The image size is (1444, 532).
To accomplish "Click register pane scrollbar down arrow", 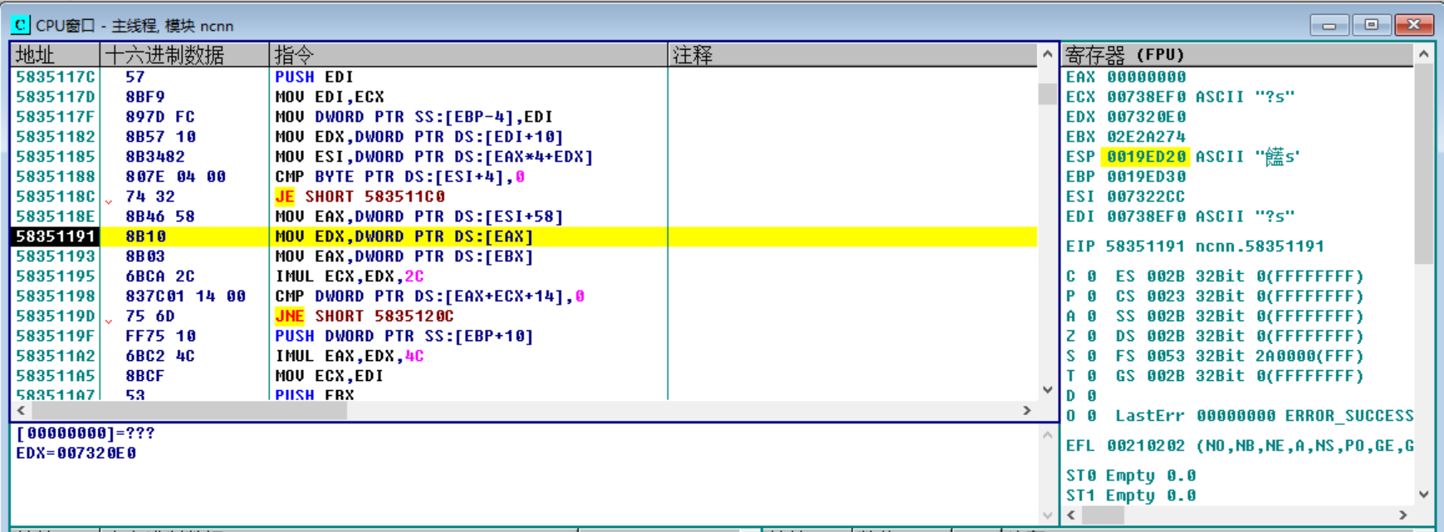I will (1424, 495).
